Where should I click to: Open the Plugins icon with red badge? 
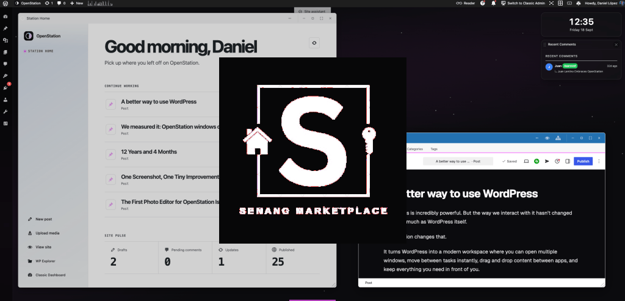[x=6, y=87]
